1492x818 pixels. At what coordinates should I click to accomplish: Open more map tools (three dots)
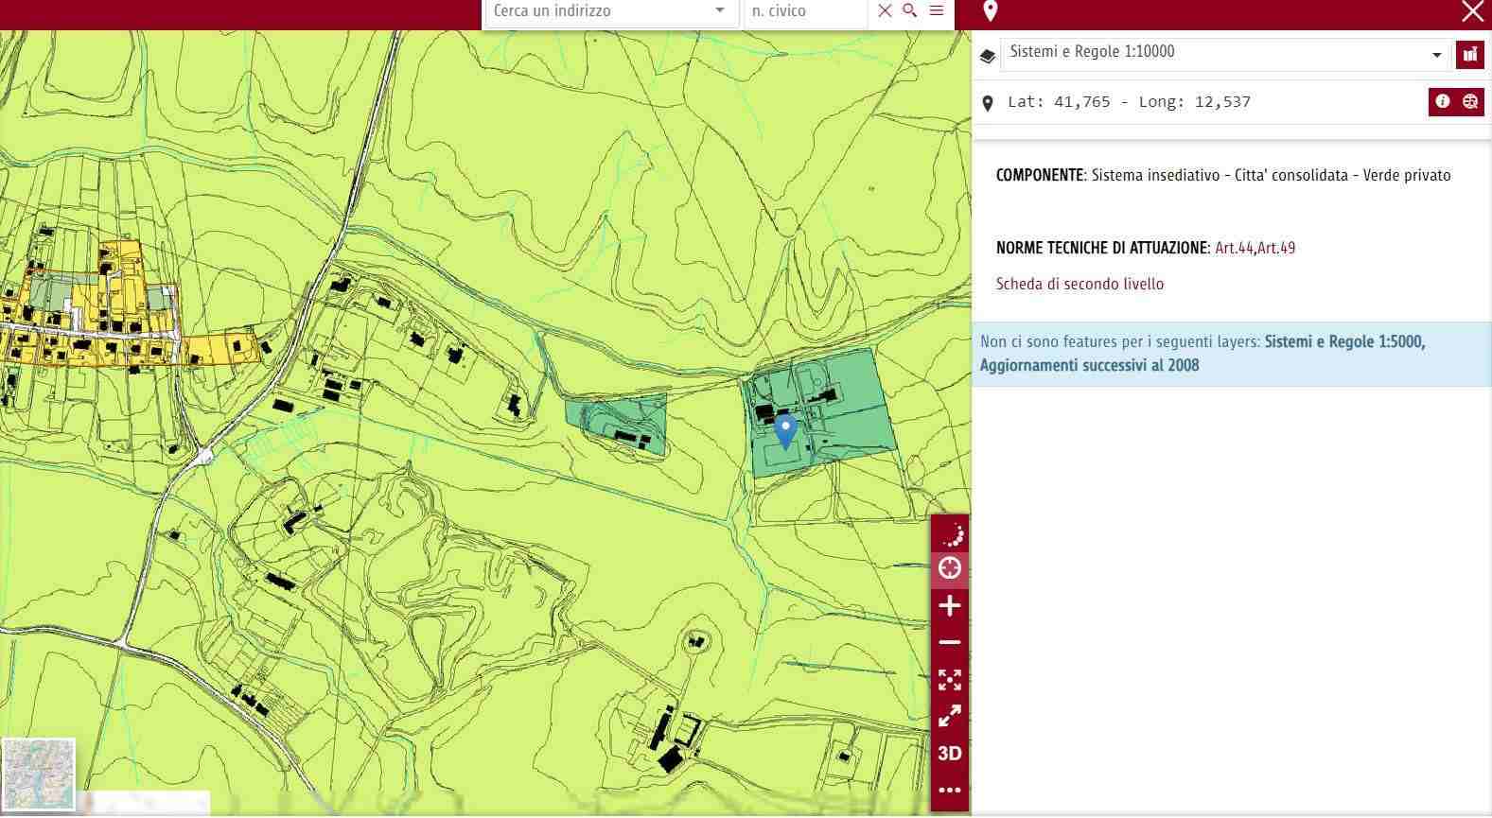[950, 790]
